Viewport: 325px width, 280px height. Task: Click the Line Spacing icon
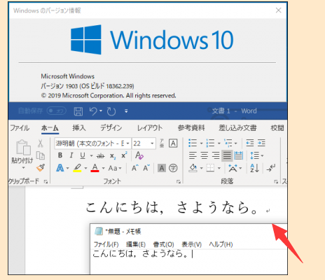tap(255, 155)
